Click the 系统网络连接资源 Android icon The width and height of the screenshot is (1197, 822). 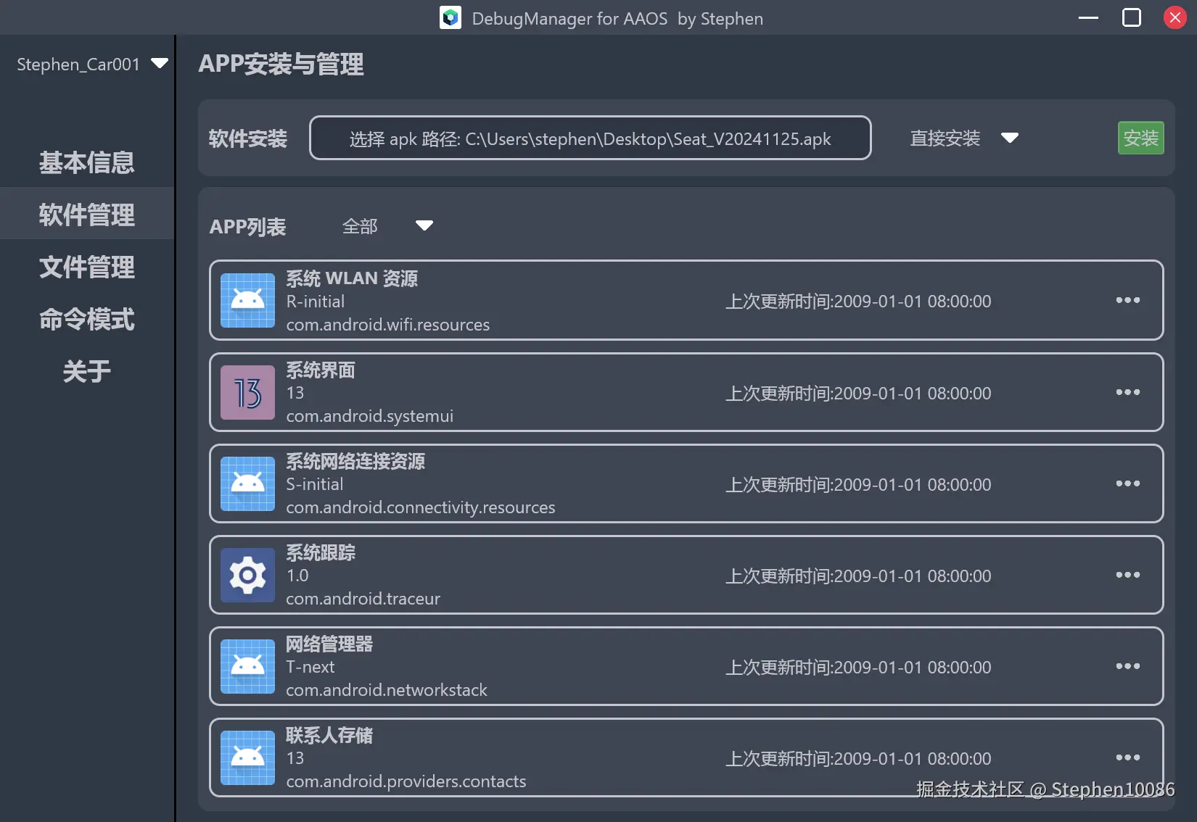247,483
